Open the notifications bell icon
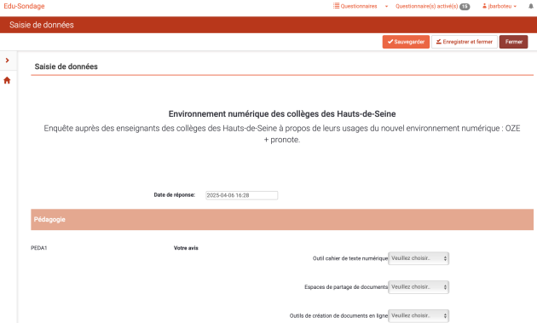The image size is (537, 323). coord(531,6)
